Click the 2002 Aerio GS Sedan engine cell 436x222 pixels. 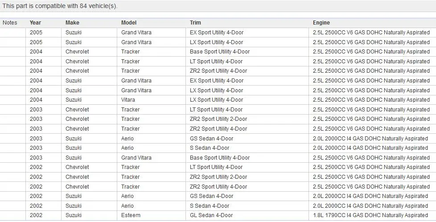pyautogui.click(x=372, y=196)
